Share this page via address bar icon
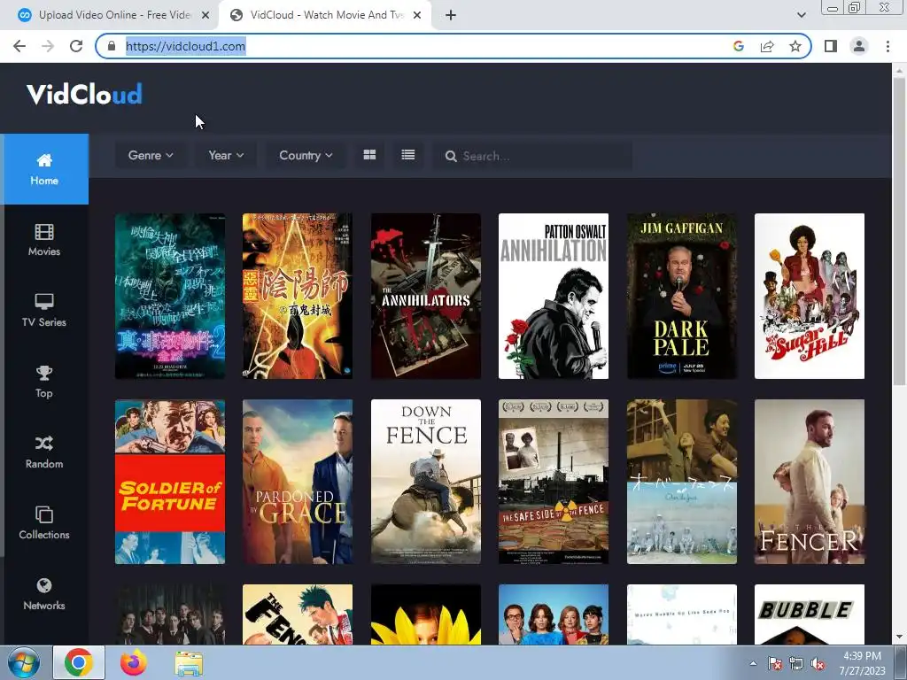The height and width of the screenshot is (680, 907). tap(767, 46)
